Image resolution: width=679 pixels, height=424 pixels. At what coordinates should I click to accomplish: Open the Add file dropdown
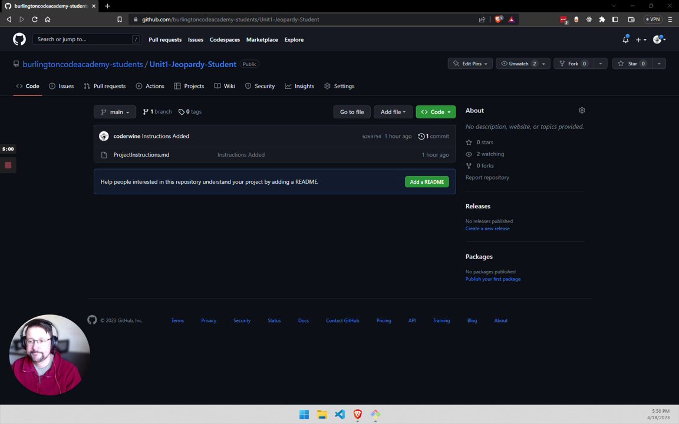pos(393,112)
